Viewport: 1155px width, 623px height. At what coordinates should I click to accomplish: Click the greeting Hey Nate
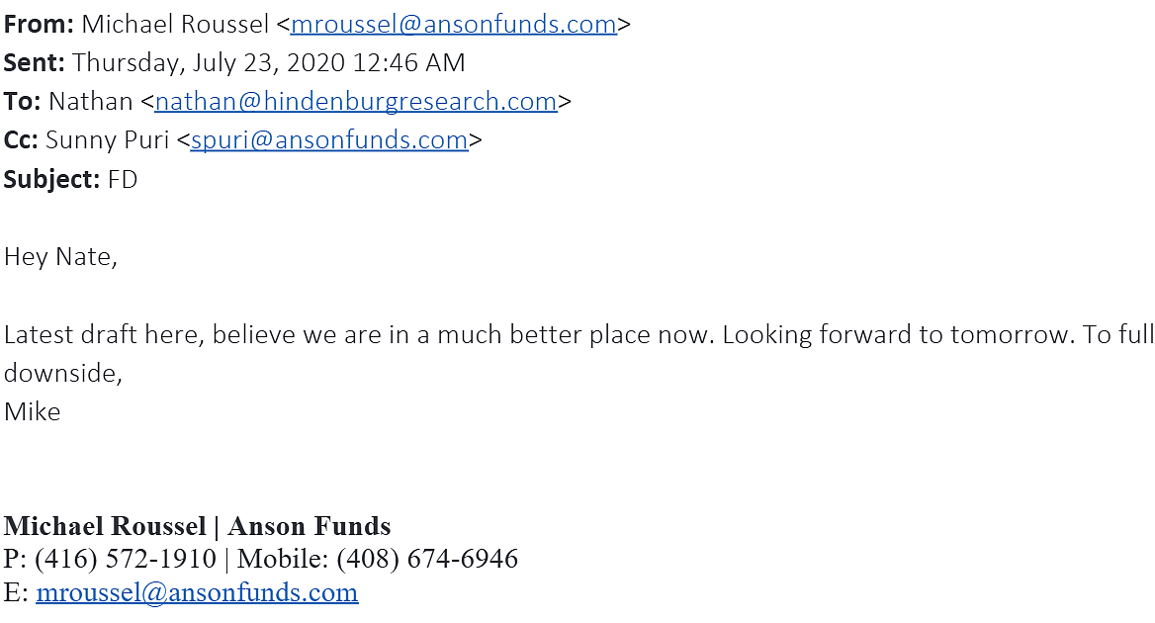[60, 257]
